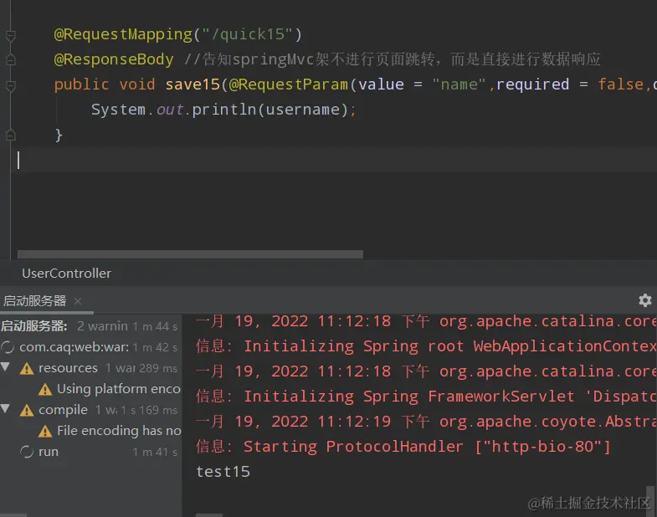The width and height of the screenshot is (657, 517).
Task: Click the empty caret line in editor
Action: coord(334,160)
